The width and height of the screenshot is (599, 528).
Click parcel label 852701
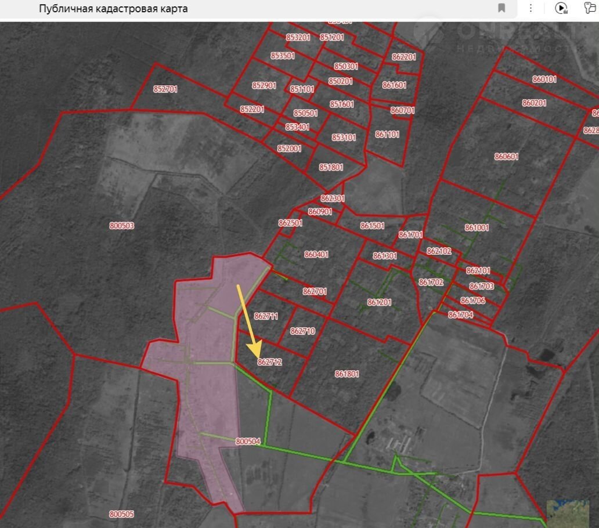point(165,89)
